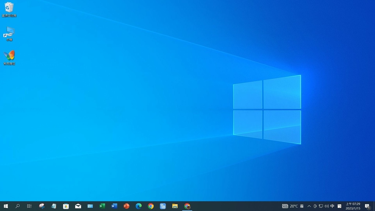Open the Recycle Bin (資源回收筒) desktop icon

coord(9,10)
